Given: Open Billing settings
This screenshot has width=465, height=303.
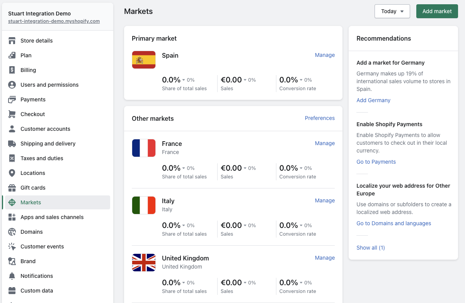Looking at the screenshot, I should (x=58, y=70).
